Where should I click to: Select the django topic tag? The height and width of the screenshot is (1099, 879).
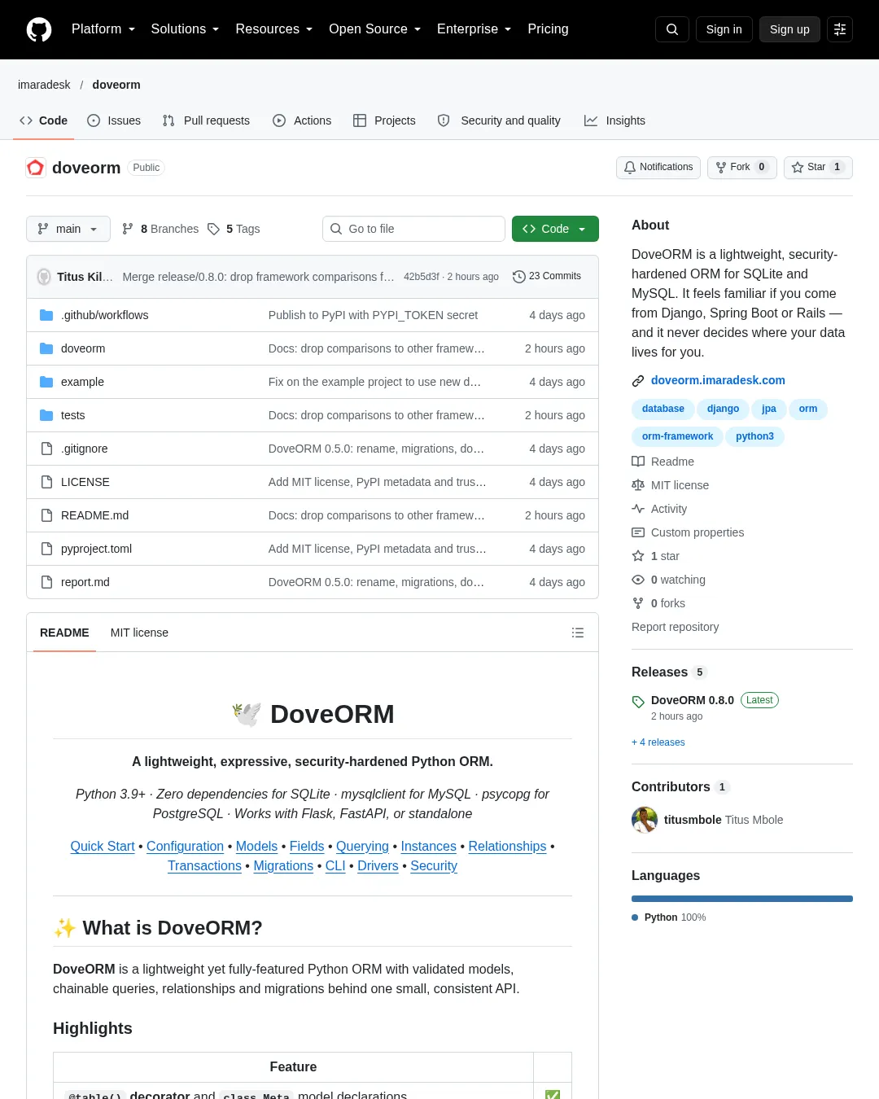point(723,409)
